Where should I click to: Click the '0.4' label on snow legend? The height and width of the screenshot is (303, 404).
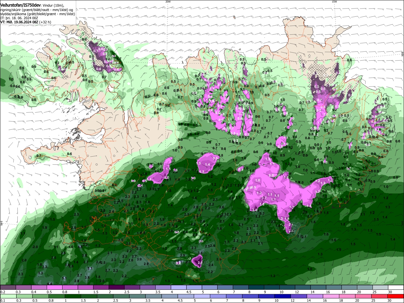pos(34,292)
